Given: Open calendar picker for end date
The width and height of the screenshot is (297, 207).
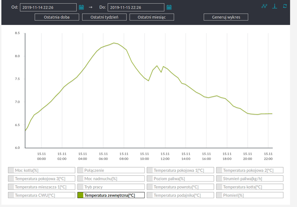Looking at the screenshot, I should pyautogui.click(x=169, y=7).
